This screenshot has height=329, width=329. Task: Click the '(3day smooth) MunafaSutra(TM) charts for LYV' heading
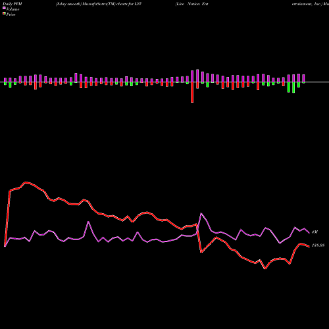99,4
